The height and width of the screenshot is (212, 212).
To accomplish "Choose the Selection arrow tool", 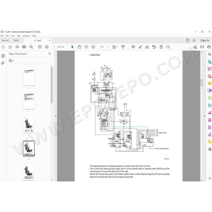I will (x=72, y=47).
